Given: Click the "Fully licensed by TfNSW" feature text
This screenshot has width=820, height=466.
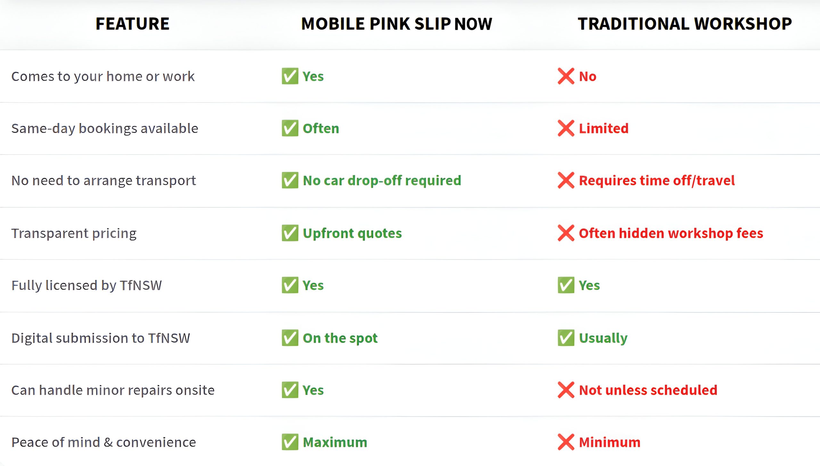Looking at the screenshot, I should pos(86,285).
